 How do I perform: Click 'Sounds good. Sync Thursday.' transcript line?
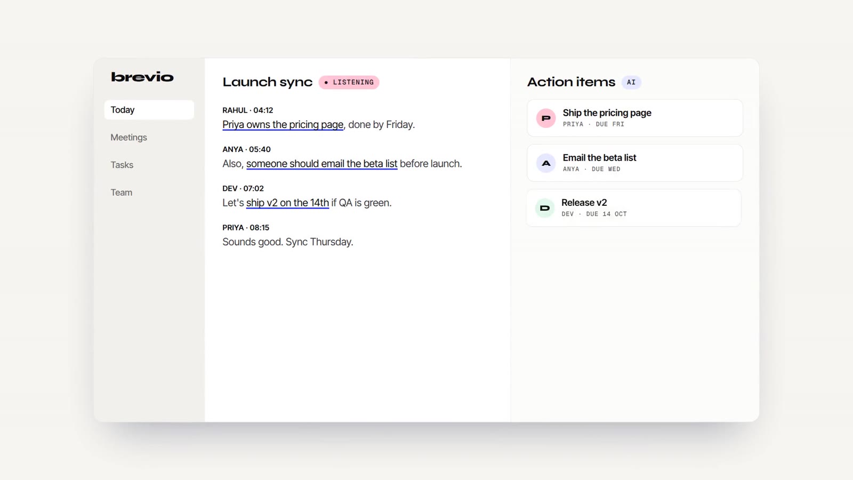(x=288, y=242)
